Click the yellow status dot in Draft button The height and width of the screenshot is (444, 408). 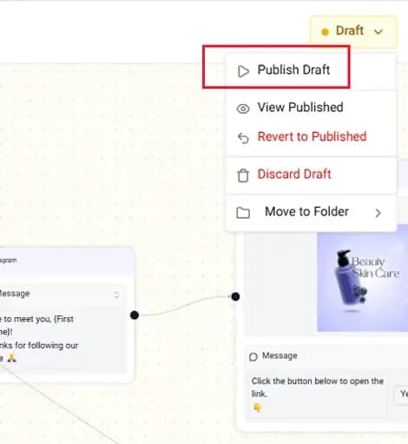(x=325, y=31)
